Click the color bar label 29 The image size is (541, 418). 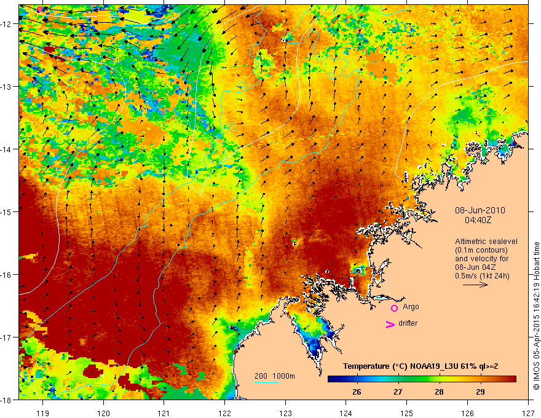(480, 392)
